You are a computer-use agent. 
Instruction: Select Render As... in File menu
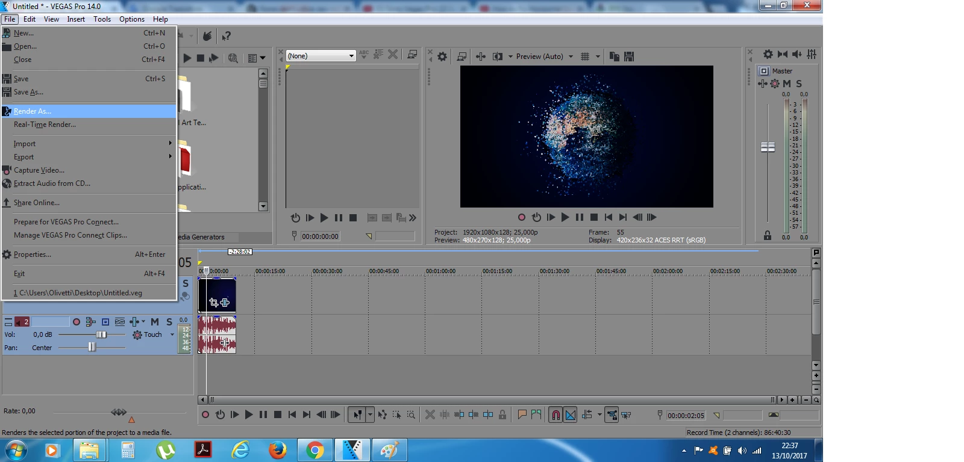pos(89,111)
